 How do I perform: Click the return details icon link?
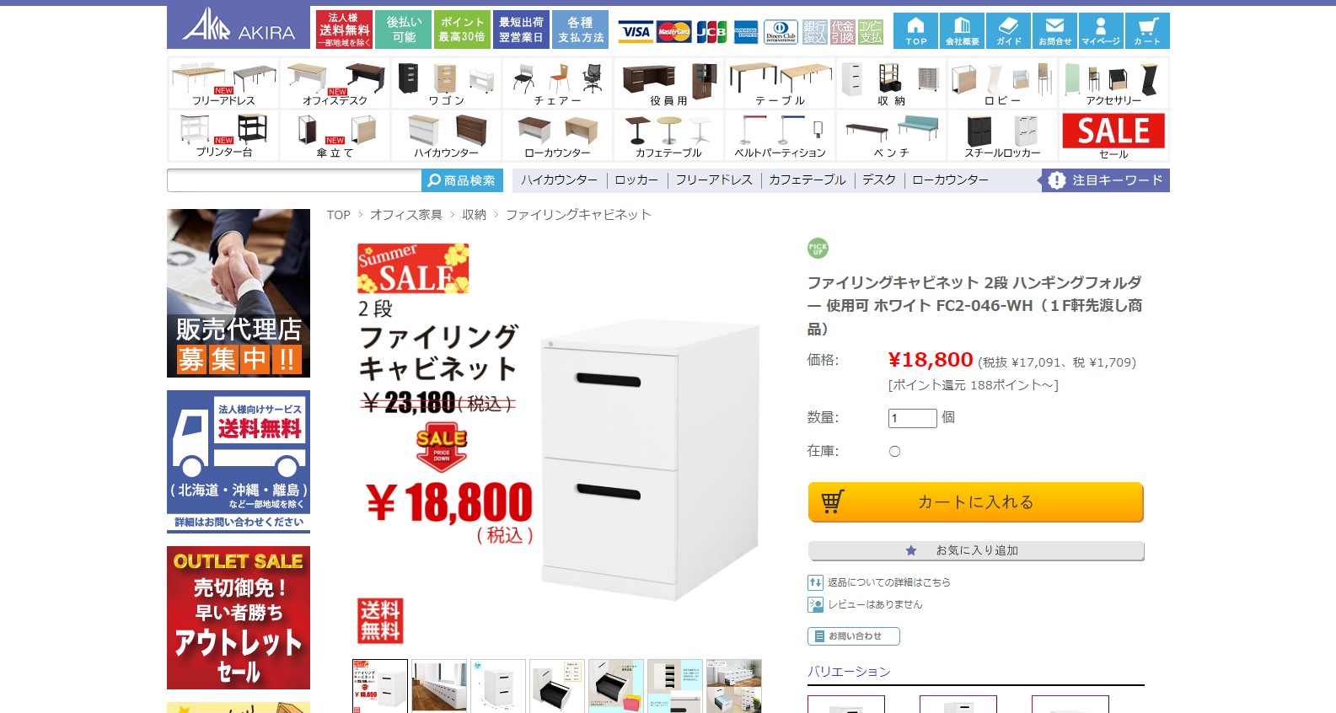click(x=815, y=582)
